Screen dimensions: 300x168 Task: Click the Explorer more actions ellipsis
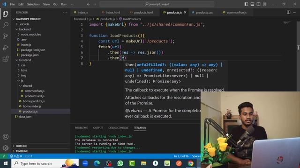tap(65, 13)
